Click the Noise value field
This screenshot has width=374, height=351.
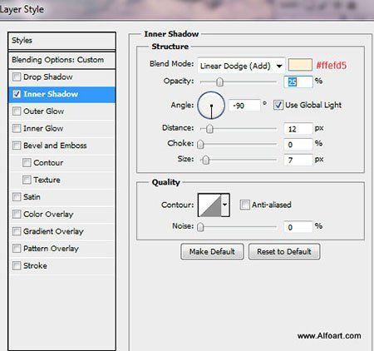coord(298,227)
